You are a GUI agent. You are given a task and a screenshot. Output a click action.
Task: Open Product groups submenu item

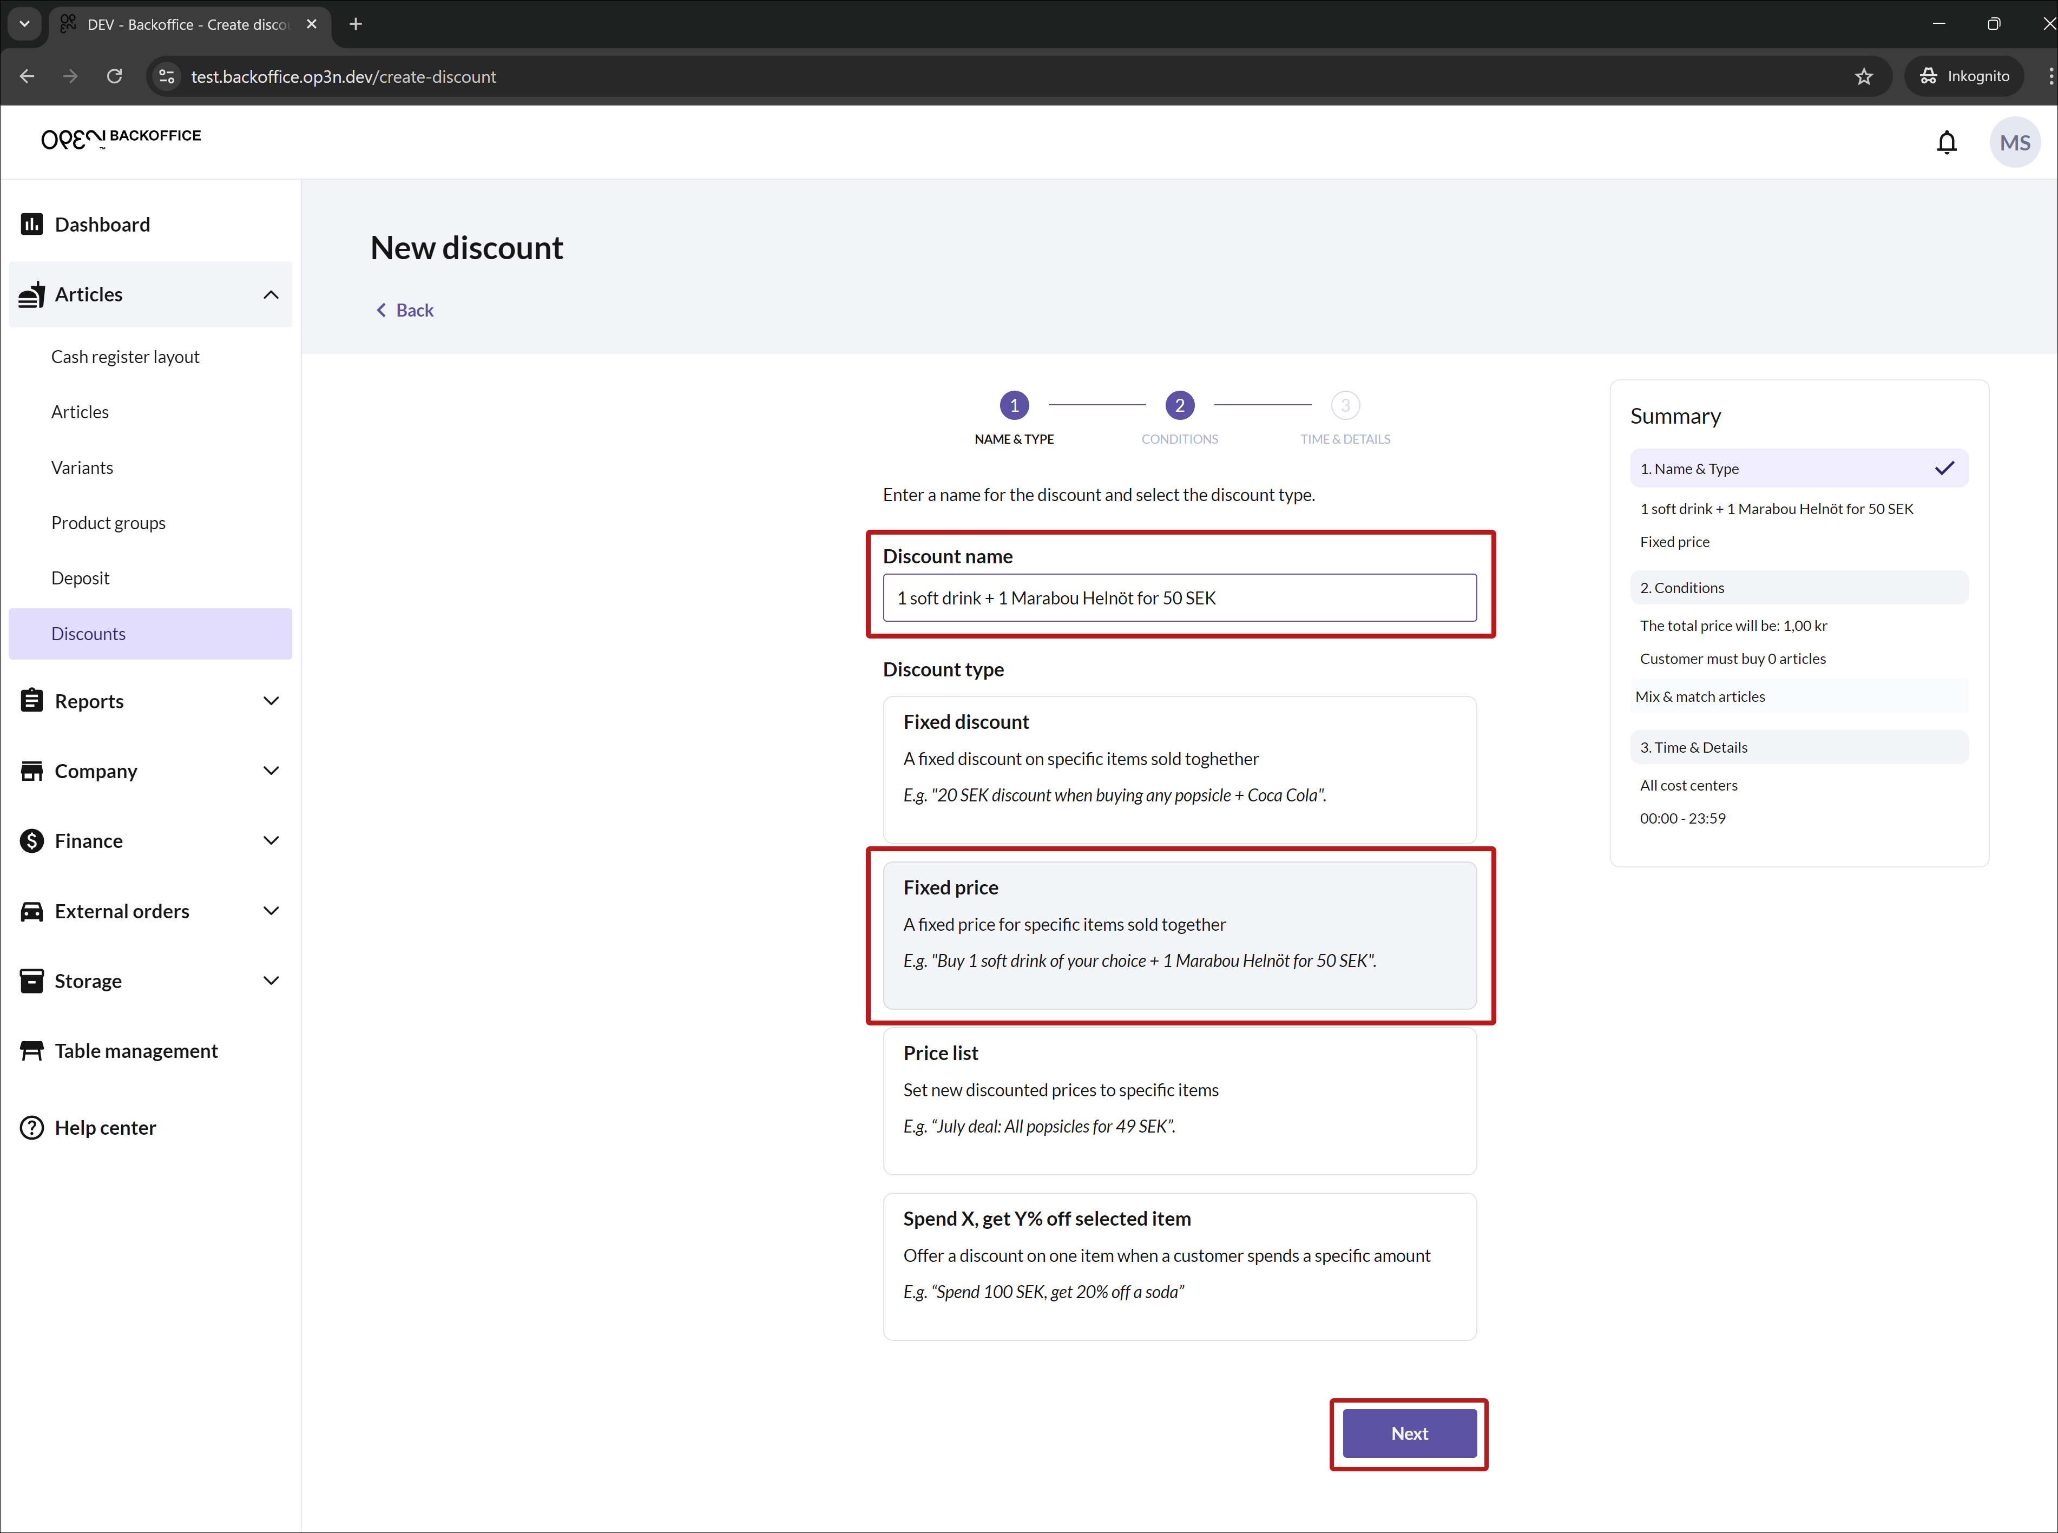pyautogui.click(x=109, y=522)
